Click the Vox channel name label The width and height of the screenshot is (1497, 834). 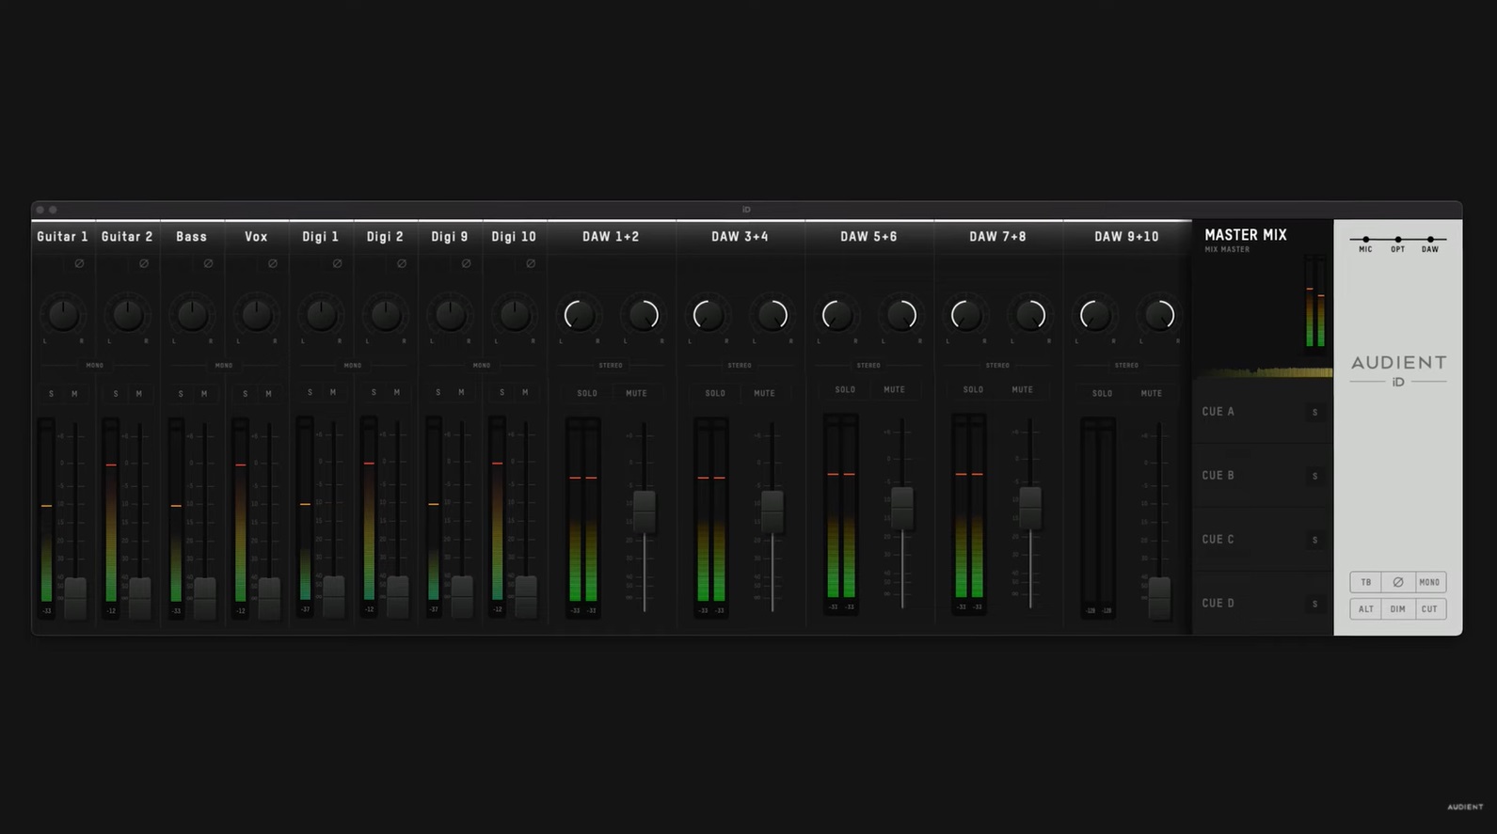click(x=256, y=237)
